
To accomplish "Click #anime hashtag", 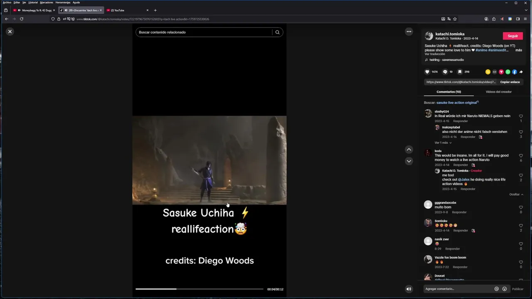I will 481,50.
